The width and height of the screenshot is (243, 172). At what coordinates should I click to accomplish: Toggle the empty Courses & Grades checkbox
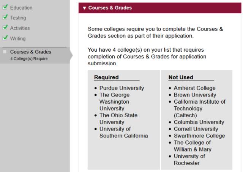click(x=5, y=52)
